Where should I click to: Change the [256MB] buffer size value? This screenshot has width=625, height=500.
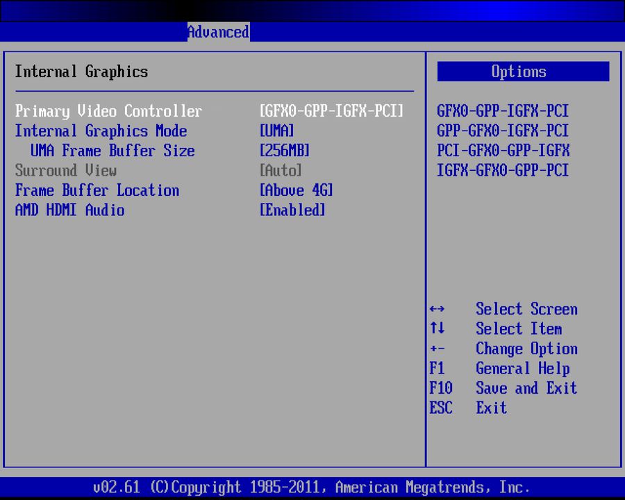284,151
